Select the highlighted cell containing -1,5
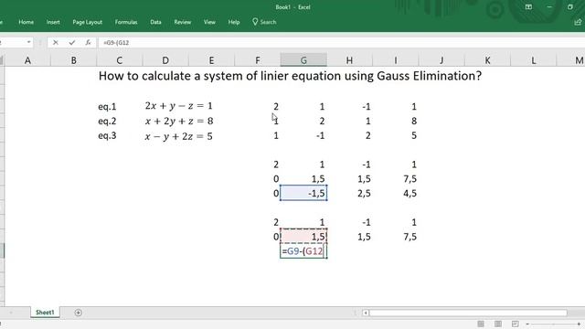The width and height of the screenshot is (585, 329). pyautogui.click(x=303, y=193)
